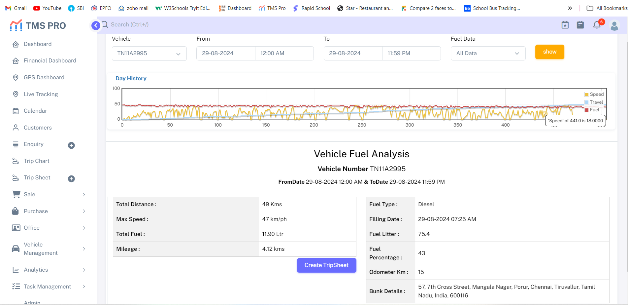Click the orange show button

[549, 52]
